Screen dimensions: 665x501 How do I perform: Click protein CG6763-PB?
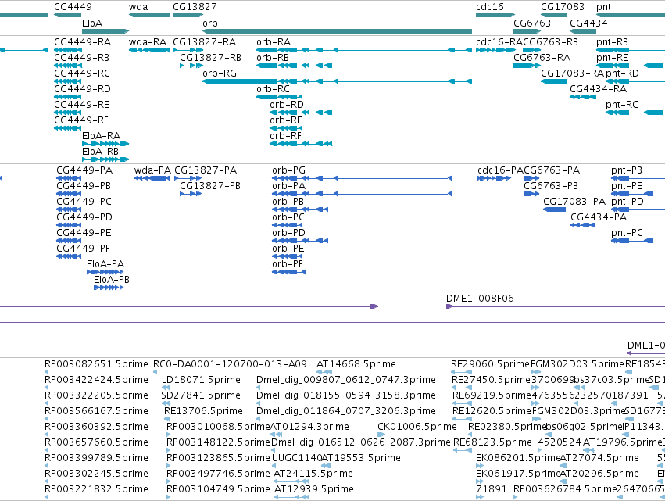(551, 186)
